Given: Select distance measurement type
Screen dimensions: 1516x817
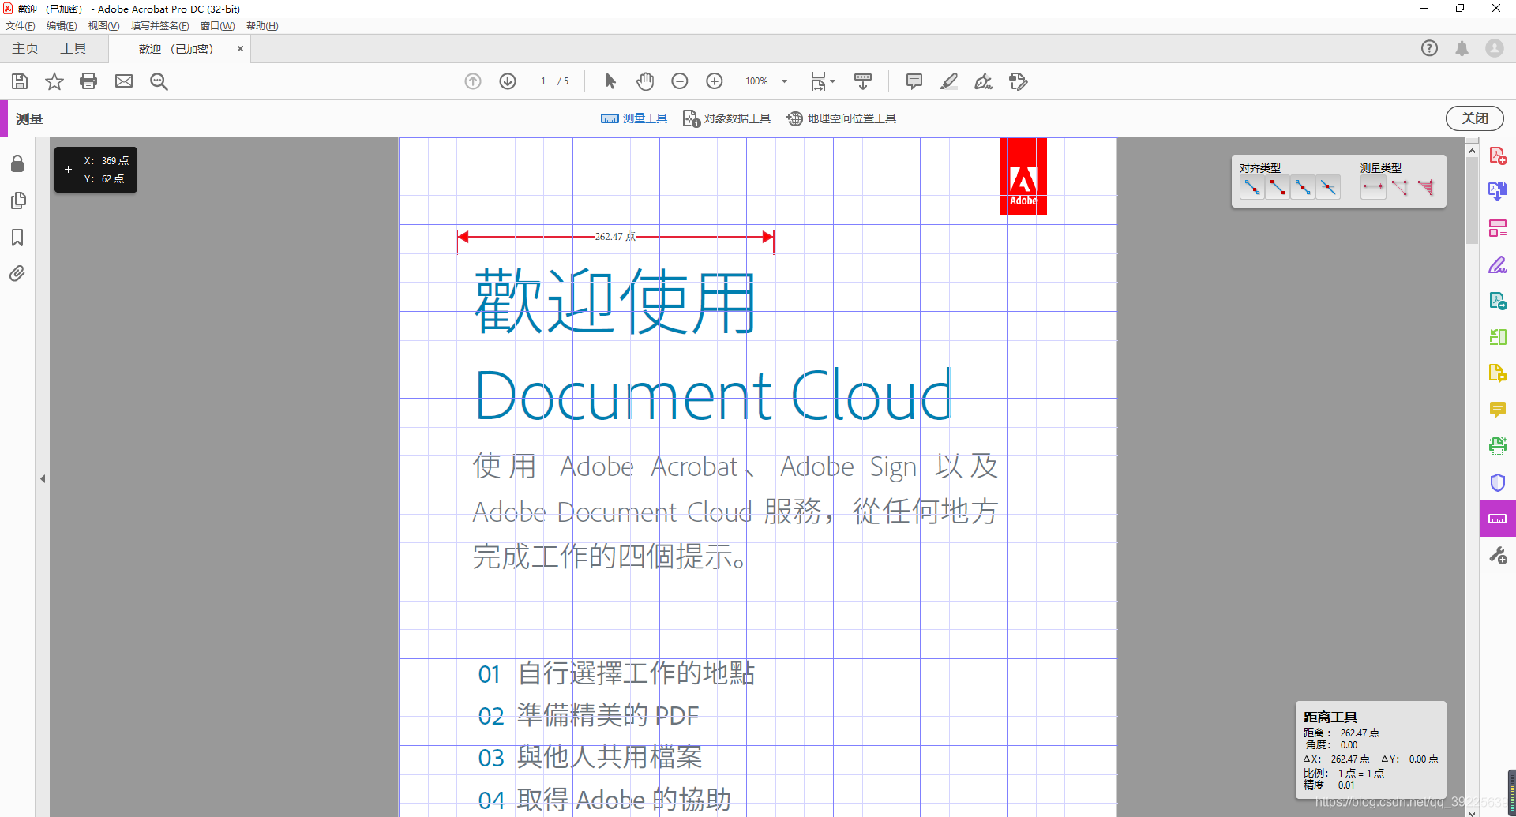Looking at the screenshot, I should tap(1373, 187).
